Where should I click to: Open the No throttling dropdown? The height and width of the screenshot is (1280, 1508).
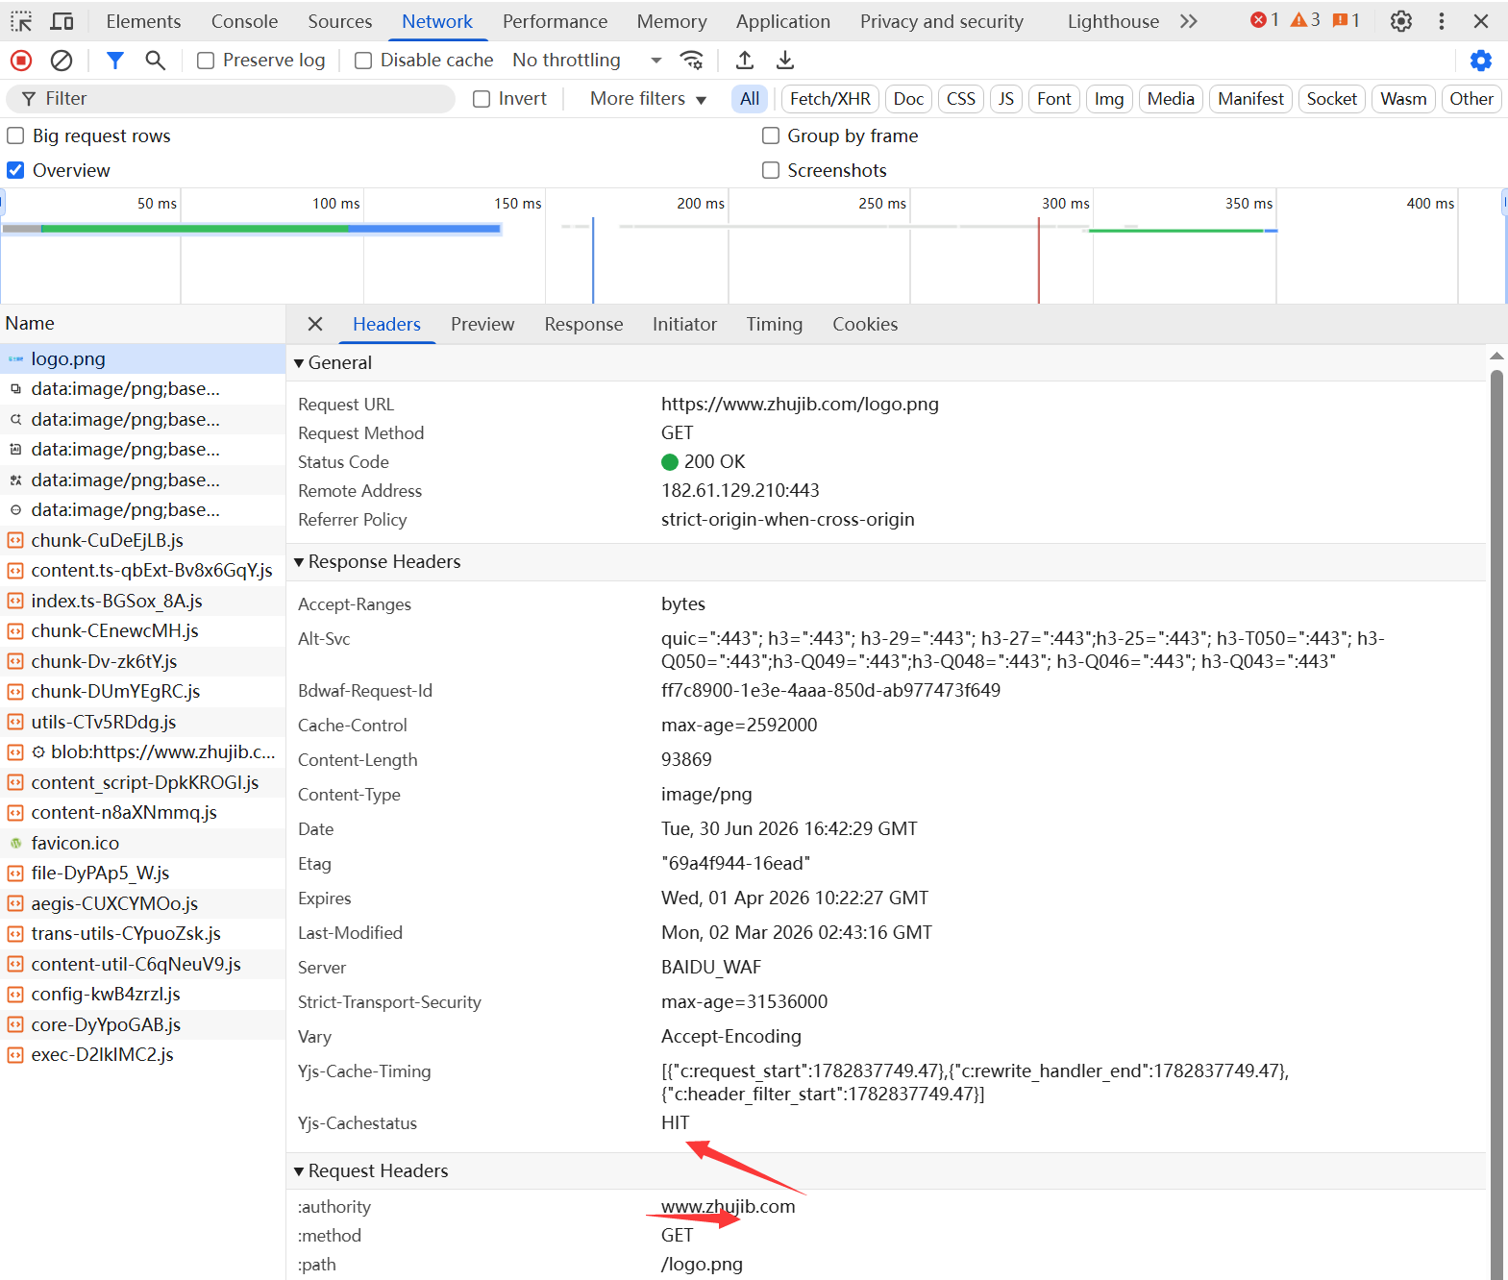click(x=587, y=60)
